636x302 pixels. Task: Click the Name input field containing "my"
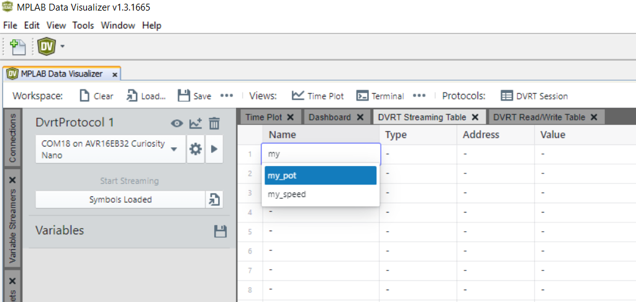(321, 154)
